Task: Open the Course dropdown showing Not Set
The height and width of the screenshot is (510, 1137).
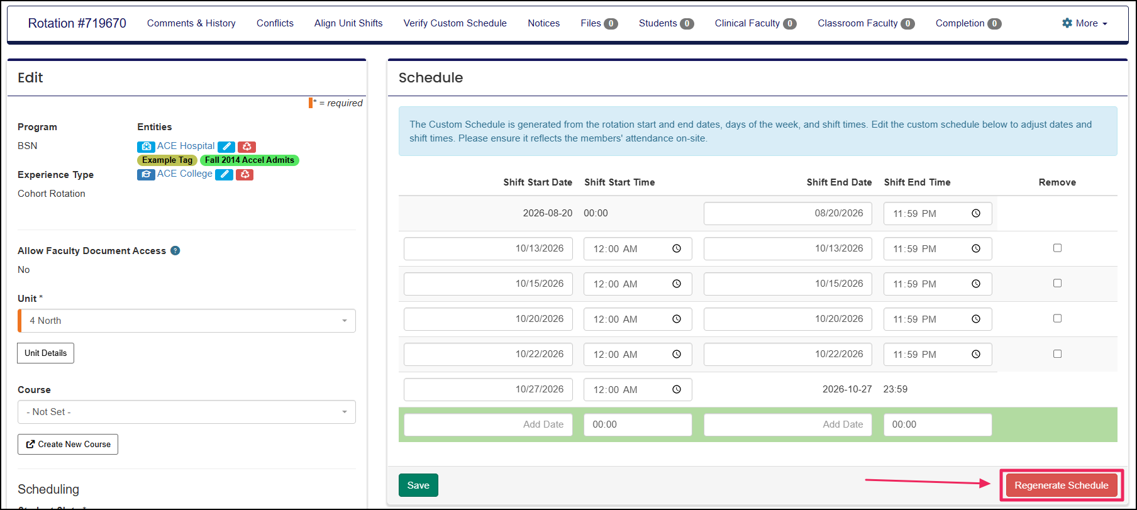Action: click(x=187, y=412)
